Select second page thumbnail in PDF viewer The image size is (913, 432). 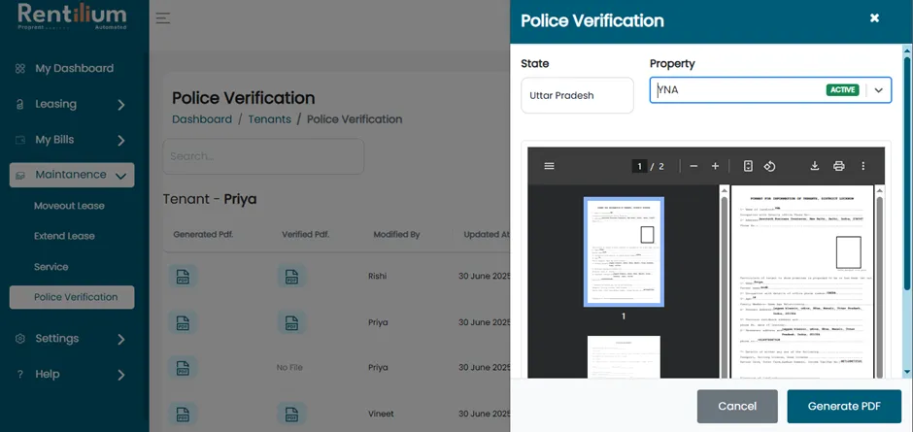point(624,357)
